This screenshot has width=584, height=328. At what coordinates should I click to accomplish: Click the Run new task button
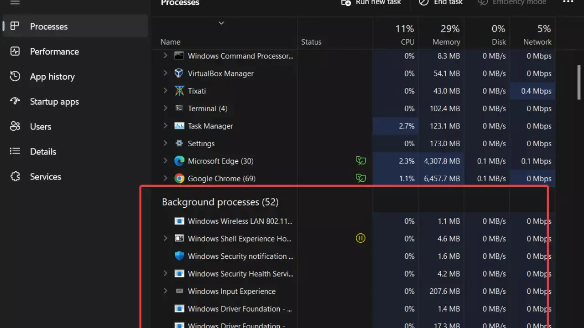coord(371,3)
